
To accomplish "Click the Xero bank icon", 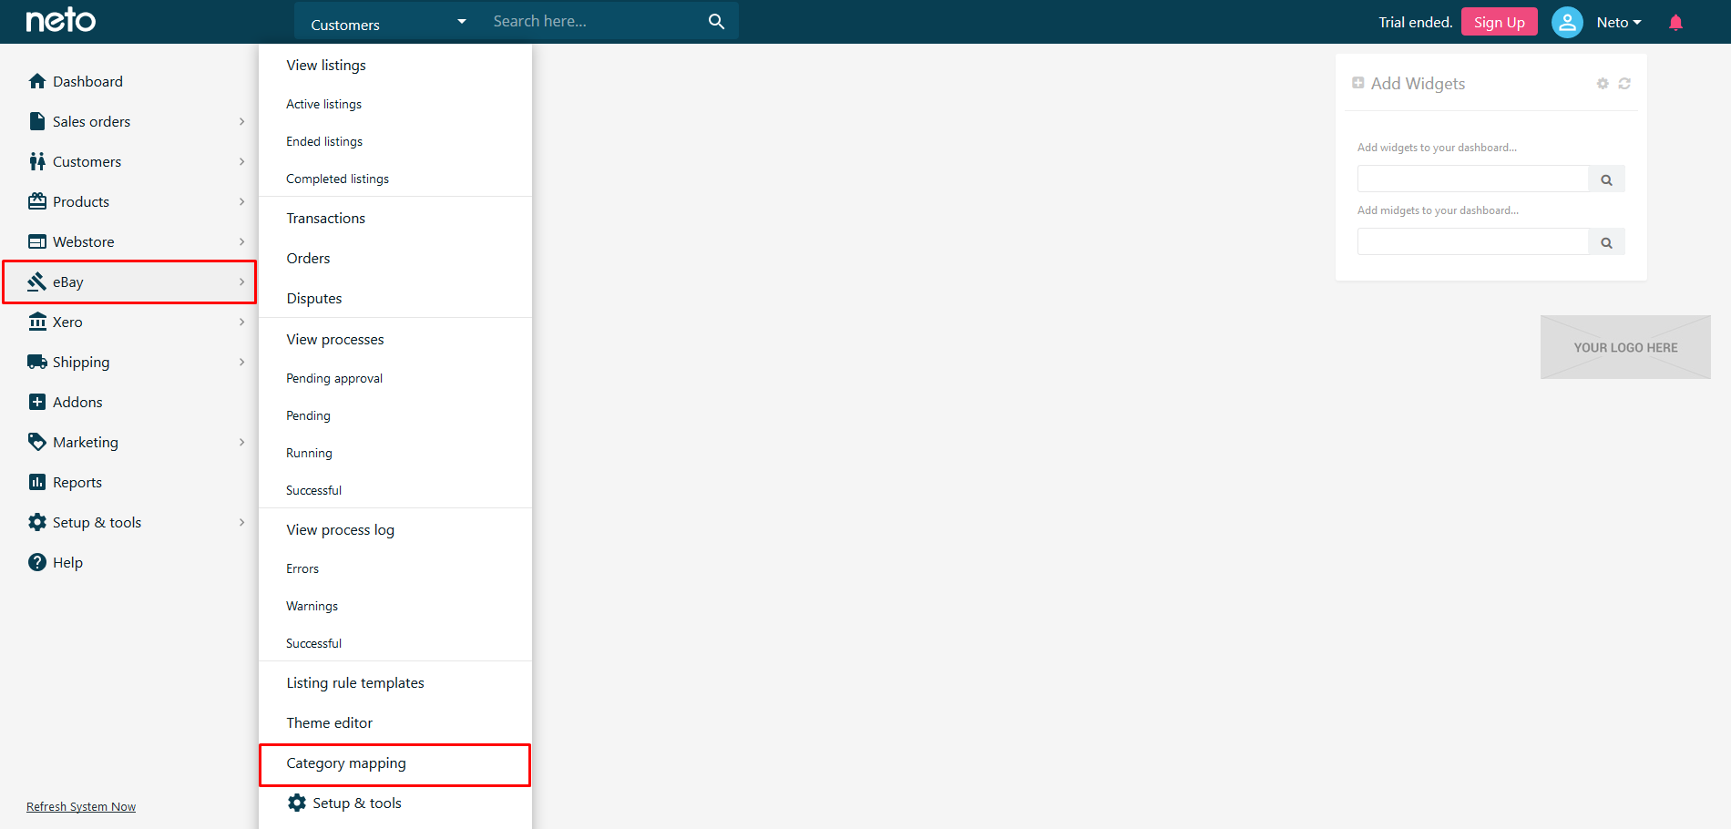I will tap(37, 322).
